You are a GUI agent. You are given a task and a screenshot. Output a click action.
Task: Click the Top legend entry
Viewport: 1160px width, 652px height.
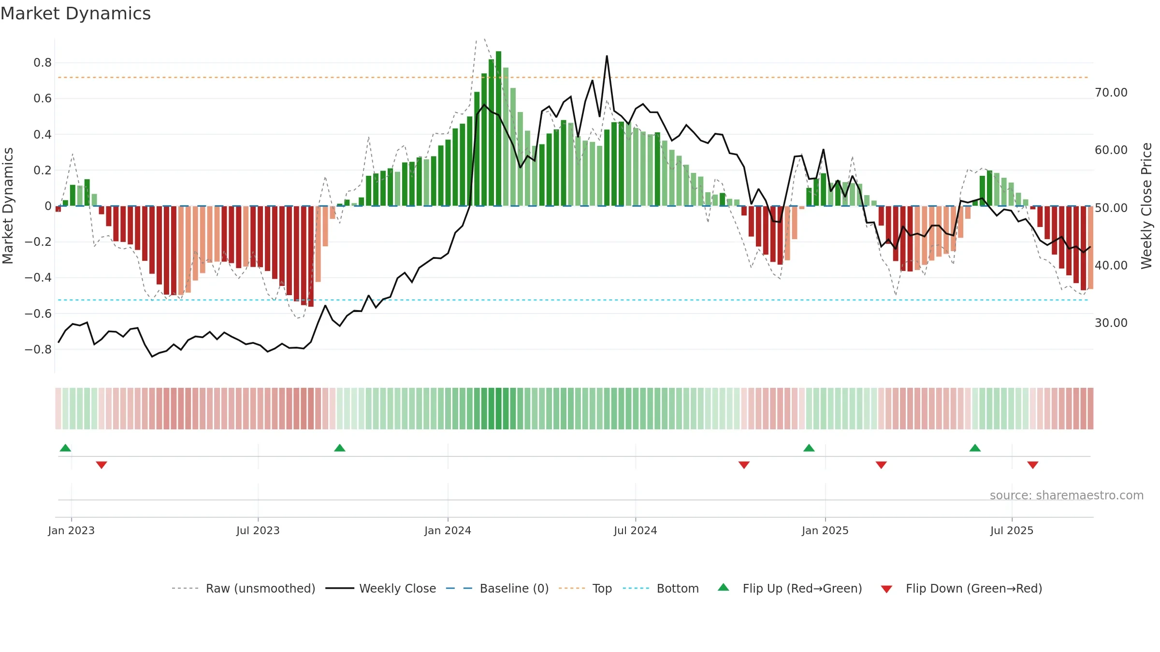pyautogui.click(x=585, y=588)
